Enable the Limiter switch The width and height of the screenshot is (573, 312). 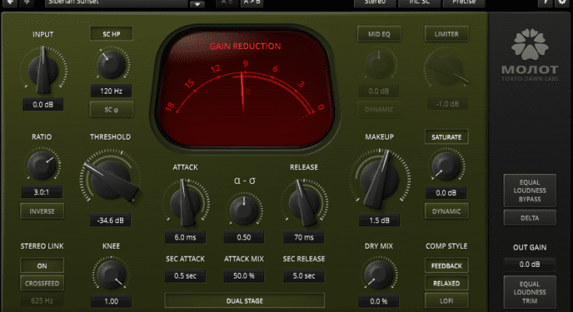click(446, 34)
